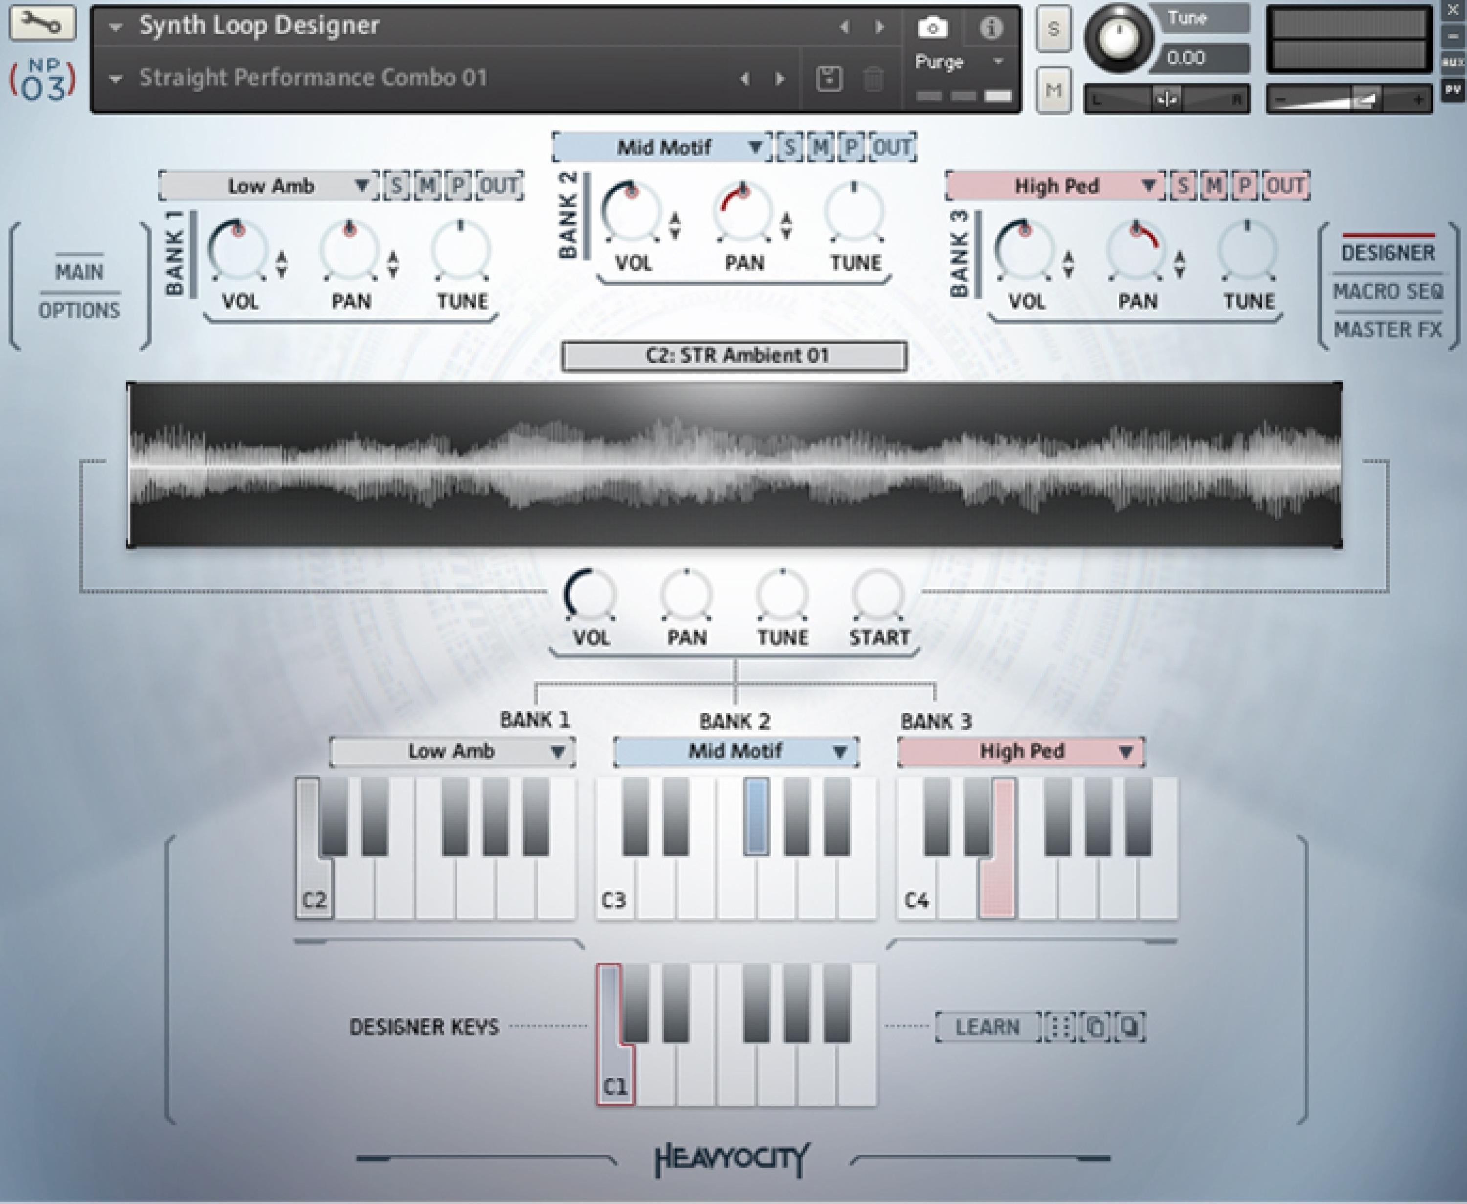The width and height of the screenshot is (1467, 1204).
Task: Mute Bank 1 Low Amb
Action: (x=426, y=186)
